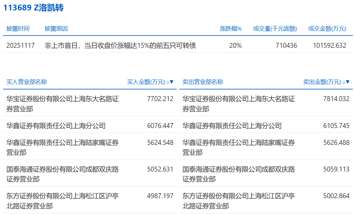Click buy-side 华宝证券 上海东大名路 branch name
355x215 pixels.
(62, 104)
